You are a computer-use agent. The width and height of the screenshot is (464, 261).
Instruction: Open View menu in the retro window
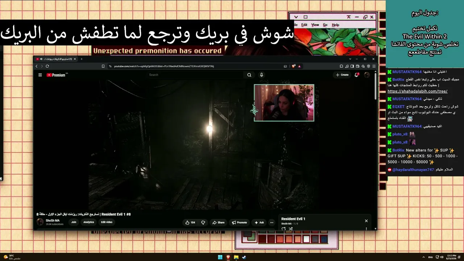tap(315, 25)
